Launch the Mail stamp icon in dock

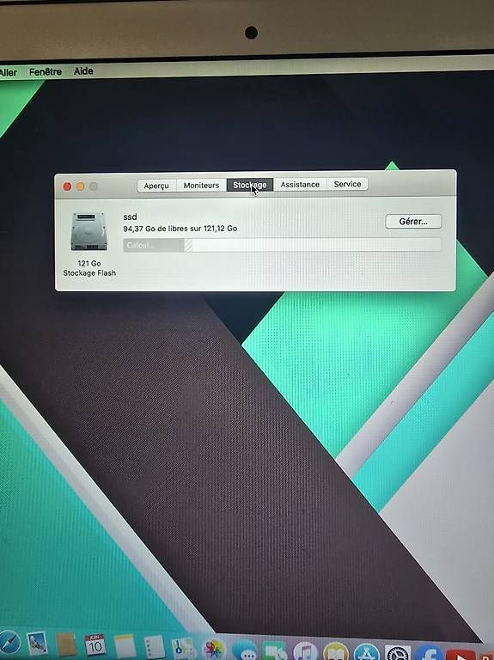pyautogui.click(x=38, y=645)
